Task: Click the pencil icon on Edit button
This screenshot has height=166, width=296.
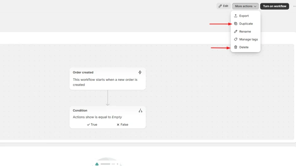Action: [220, 6]
